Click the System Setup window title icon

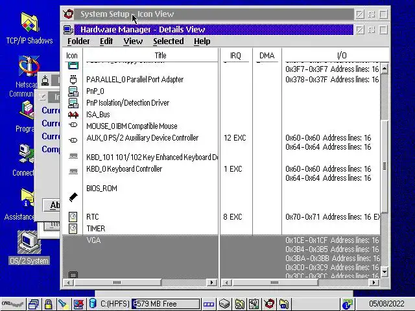point(68,14)
